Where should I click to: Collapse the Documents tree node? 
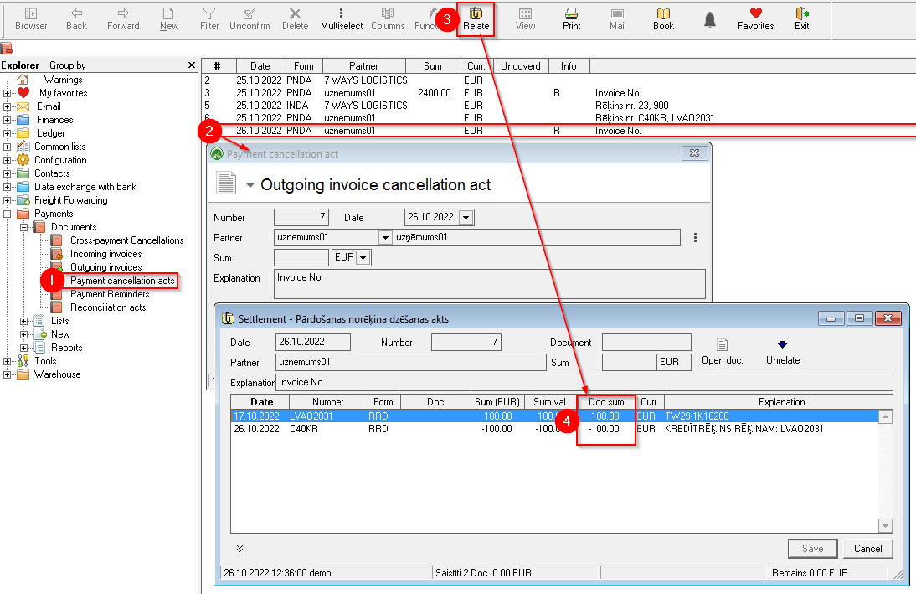pyautogui.click(x=24, y=227)
